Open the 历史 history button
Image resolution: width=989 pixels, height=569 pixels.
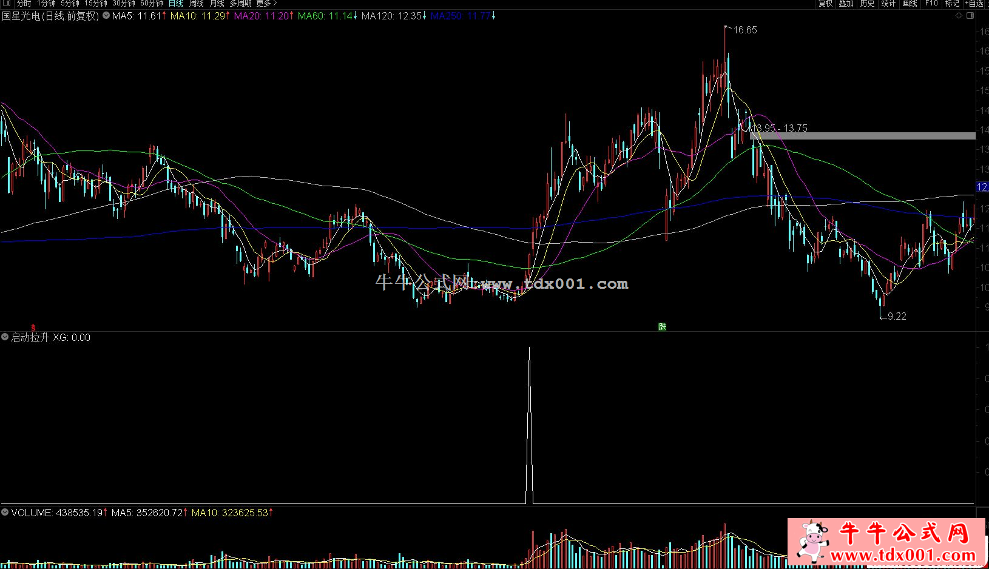(x=867, y=3)
